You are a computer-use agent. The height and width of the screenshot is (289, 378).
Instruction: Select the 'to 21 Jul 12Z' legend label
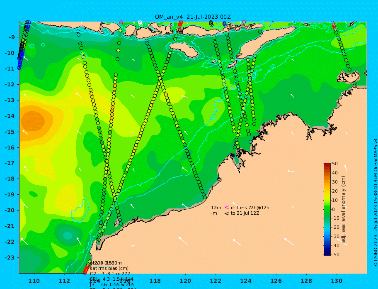245,213
